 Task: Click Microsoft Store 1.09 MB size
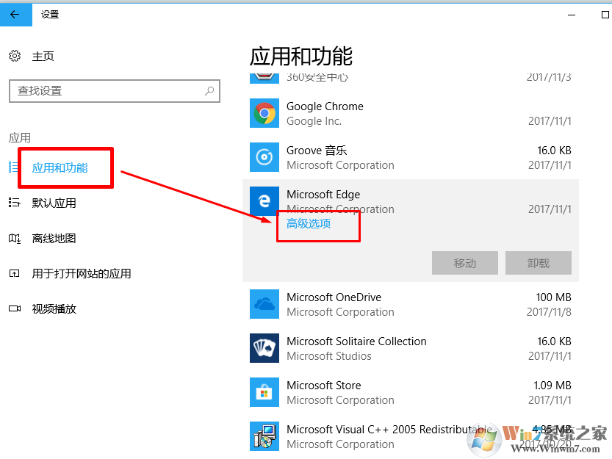[x=552, y=386]
